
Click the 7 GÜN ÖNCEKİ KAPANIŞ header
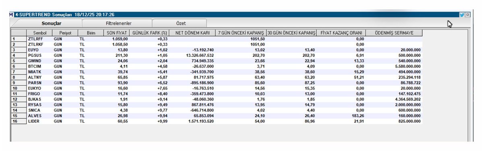[241, 33]
